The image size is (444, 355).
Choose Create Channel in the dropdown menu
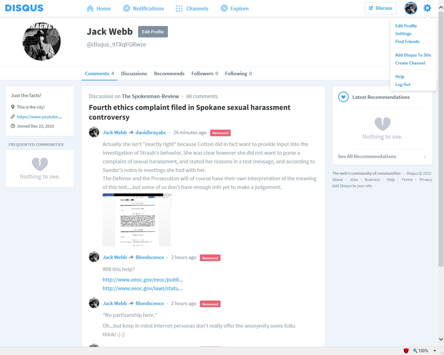[410, 63]
